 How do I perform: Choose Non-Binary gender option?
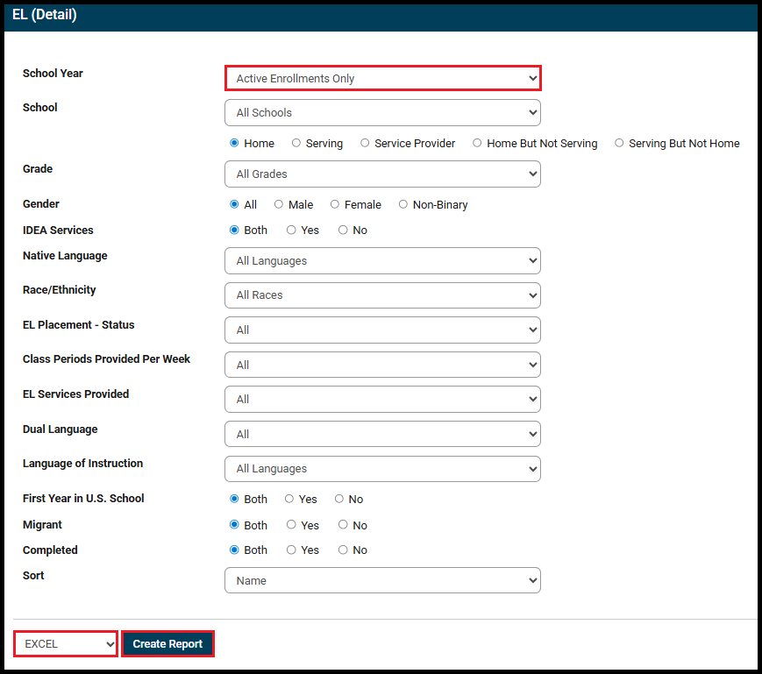[403, 204]
